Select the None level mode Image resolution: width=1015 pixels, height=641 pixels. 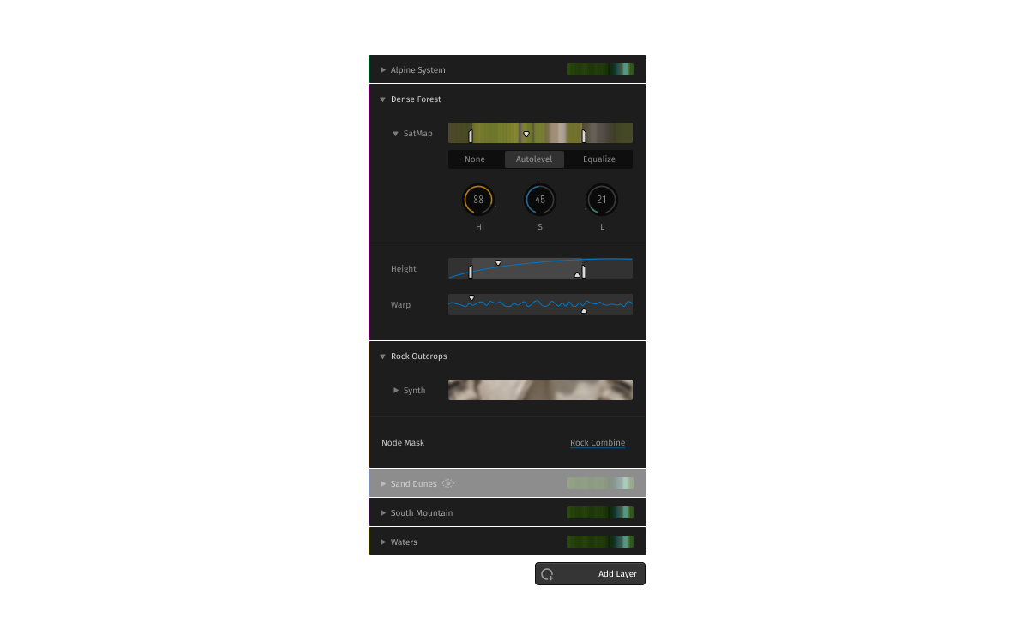pyautogui.click(x=475, y=159)
